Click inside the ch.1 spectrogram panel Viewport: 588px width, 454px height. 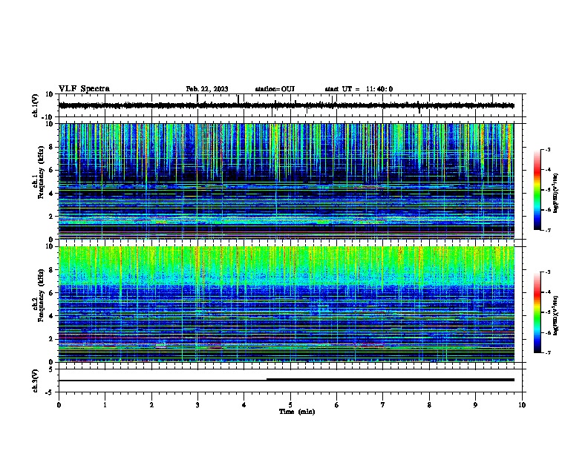click(290, 181)
